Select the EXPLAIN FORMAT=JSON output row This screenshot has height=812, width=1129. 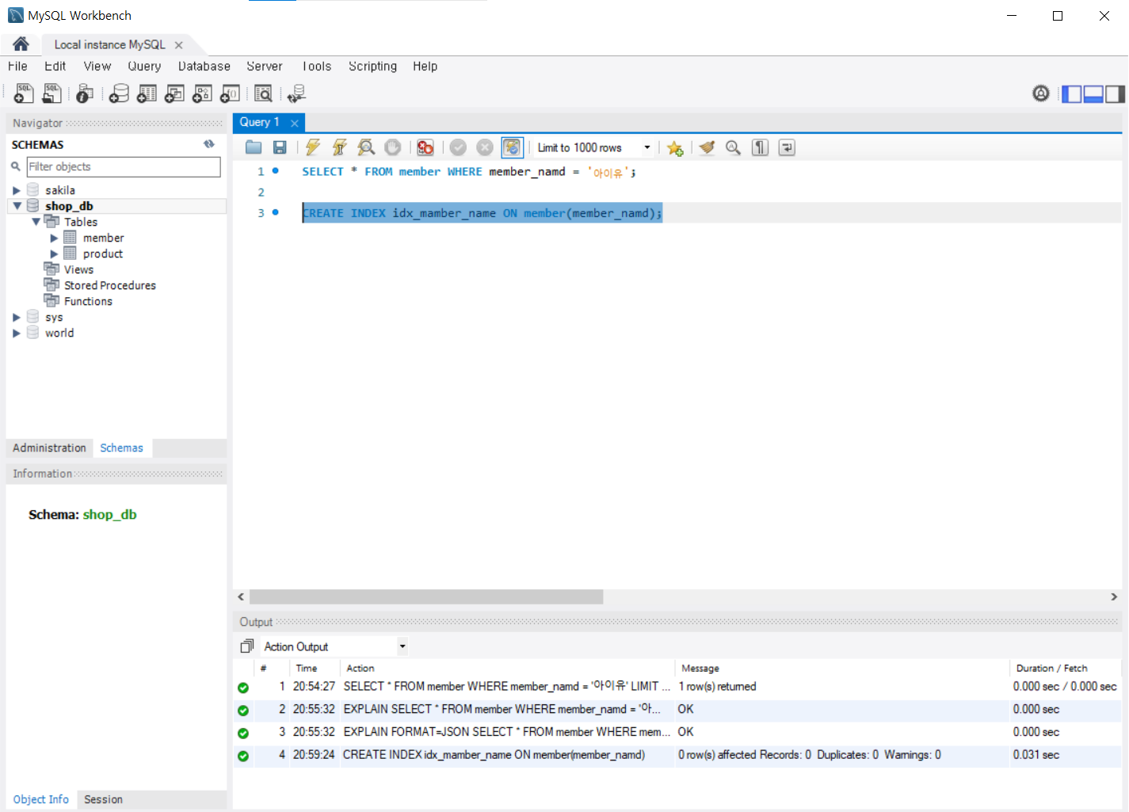tap(677, 732)
